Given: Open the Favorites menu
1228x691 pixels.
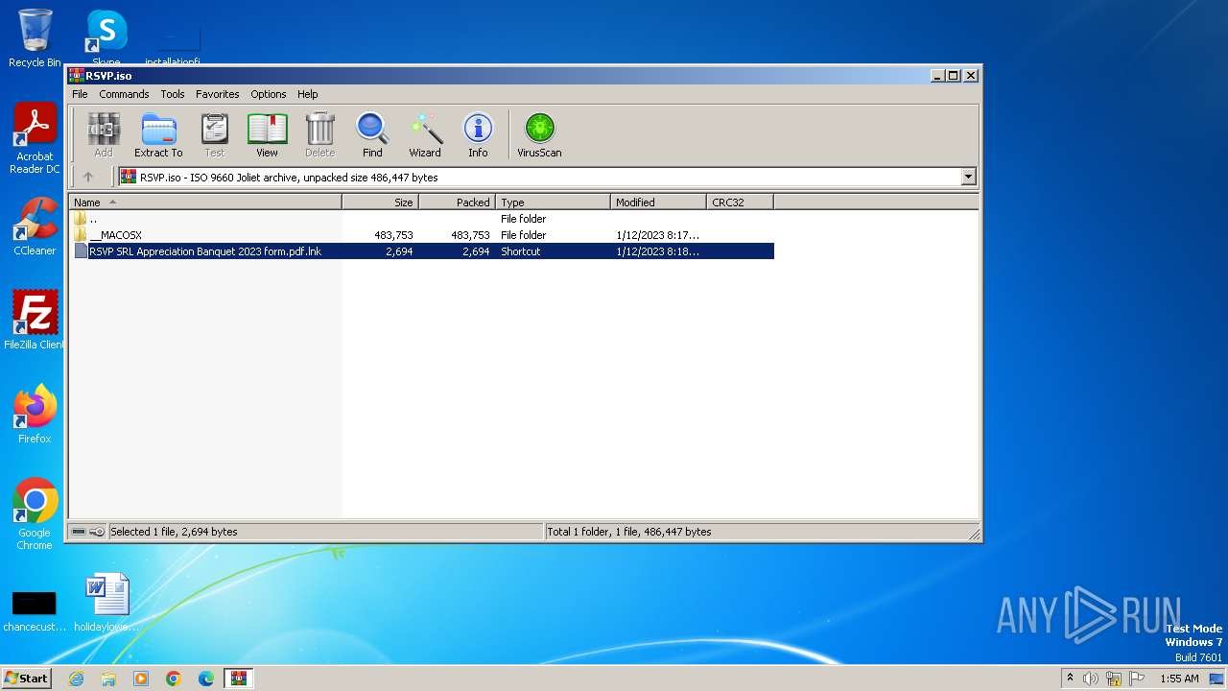Looking at the screenshot, I should 218,94.
